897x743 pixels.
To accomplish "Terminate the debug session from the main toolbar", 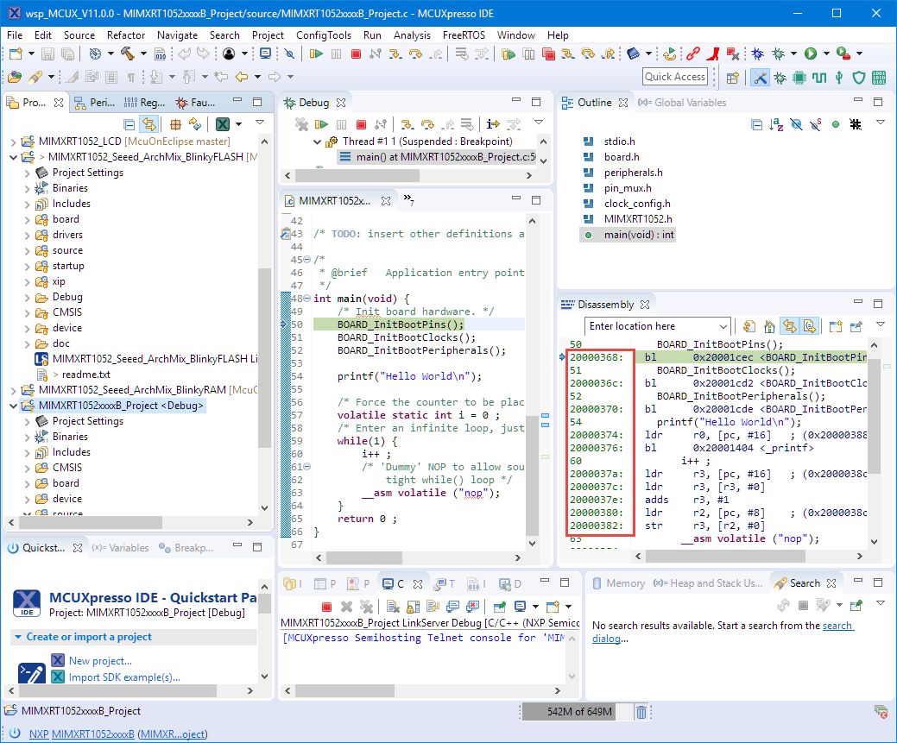I will tap(356, 54).
